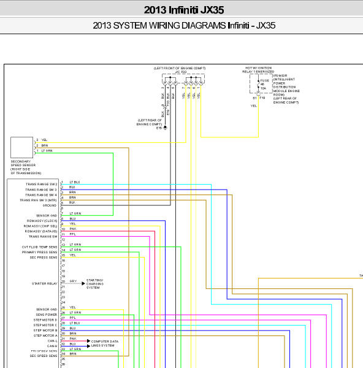Image resolution: width=363 pixels, height=368 pixels.
Task: Click the "SENSOR GND" label at pin 7
Action: point(47,215)
